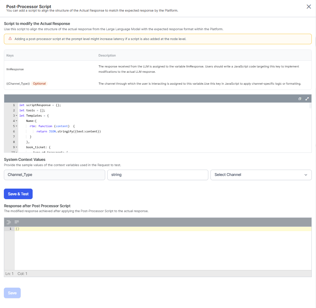Image resolution: width=316 pixels, height=308 pixels.
Task: Expand the script editor to full screen
Action: click(x=307, y=99)
